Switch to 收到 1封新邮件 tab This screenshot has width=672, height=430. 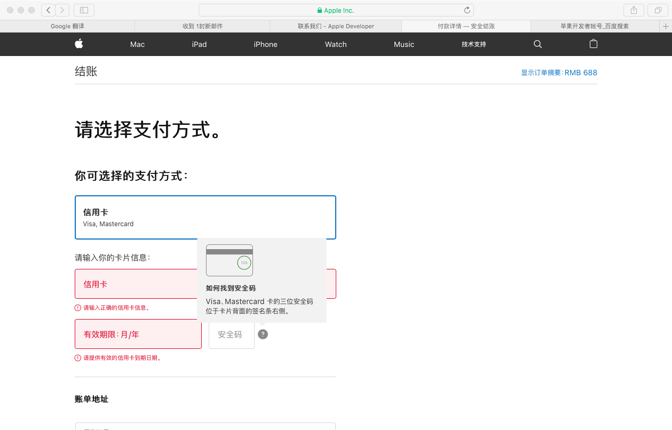click(x=202, y=26)
